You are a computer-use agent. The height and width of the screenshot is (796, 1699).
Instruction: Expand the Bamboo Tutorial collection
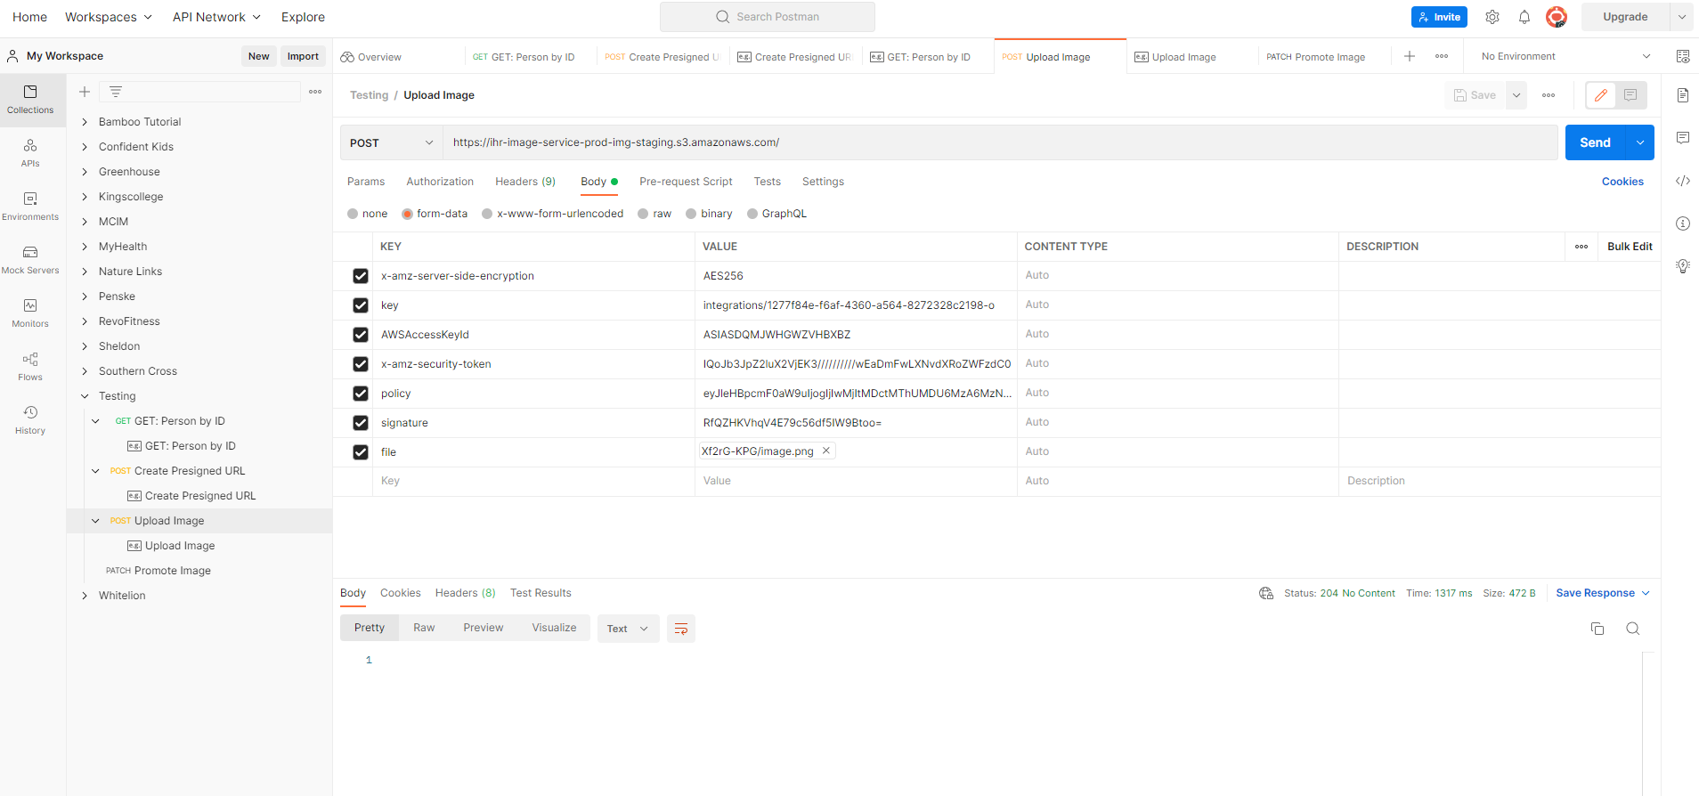tap(85, 122)
